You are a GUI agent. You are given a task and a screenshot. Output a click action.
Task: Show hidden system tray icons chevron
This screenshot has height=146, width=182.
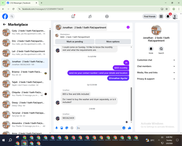click(x=159, y=140)
